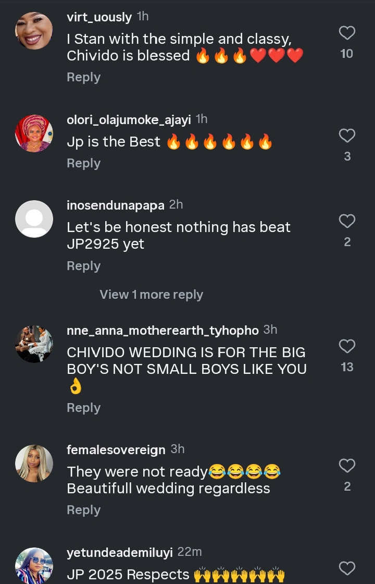Viewport: 375px width, 584px height.
Task: Open olori_olajumoke_ajayi's avatar
Action: coord(34,133)
